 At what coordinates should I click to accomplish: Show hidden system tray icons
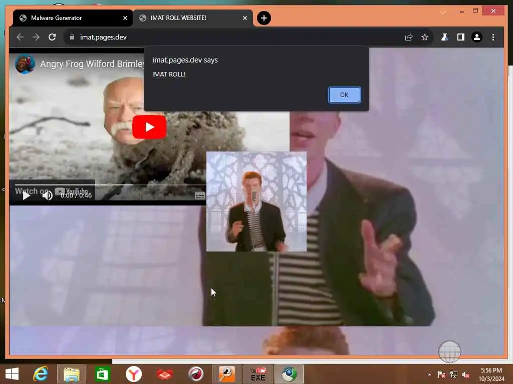(429, 374)
